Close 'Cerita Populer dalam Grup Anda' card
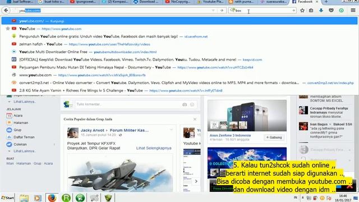The image size is (359, 202). point(195,120)
